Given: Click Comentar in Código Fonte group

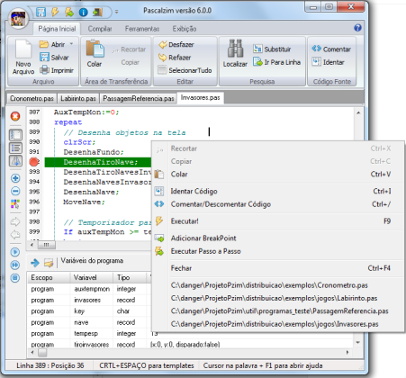Looking at the screenshot, I should [331, 49].
